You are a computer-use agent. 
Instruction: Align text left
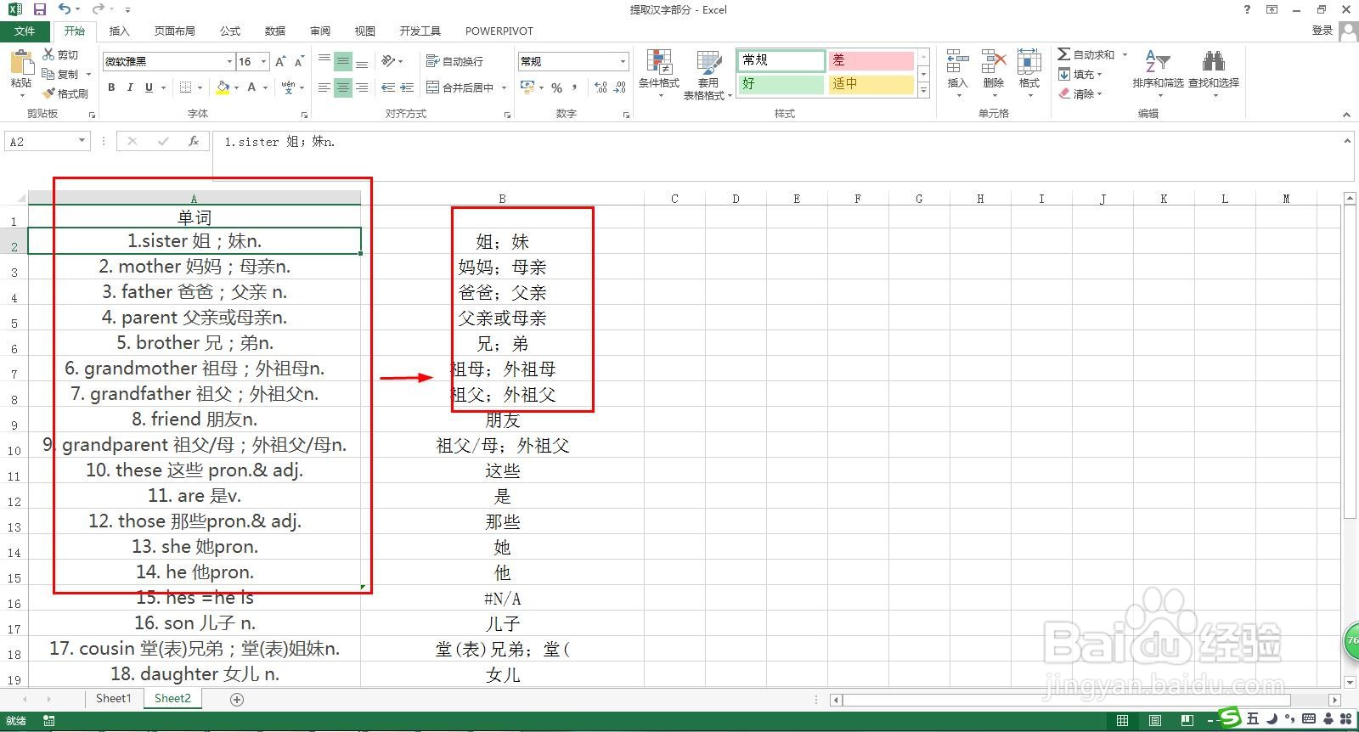(x=324, y=87)
